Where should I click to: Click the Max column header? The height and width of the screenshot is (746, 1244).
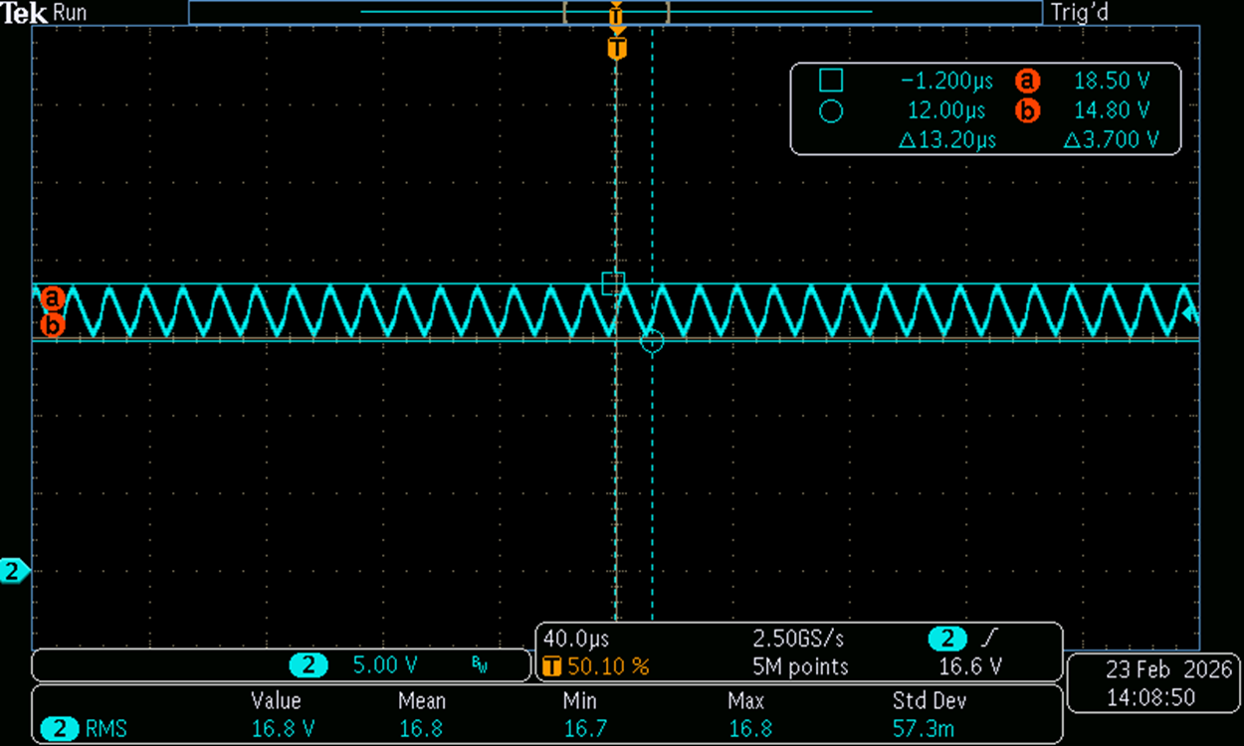pos(746,701)
